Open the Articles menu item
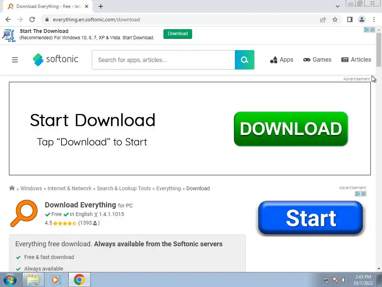The height and width of the screenshot is (287, 382). coord(356,59)
